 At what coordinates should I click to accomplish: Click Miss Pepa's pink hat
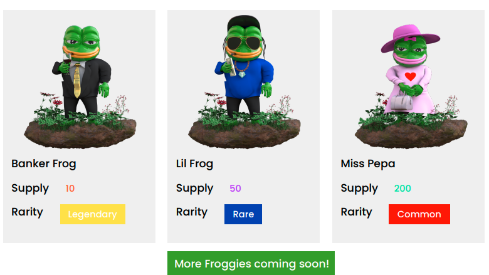tap(410, 38)
